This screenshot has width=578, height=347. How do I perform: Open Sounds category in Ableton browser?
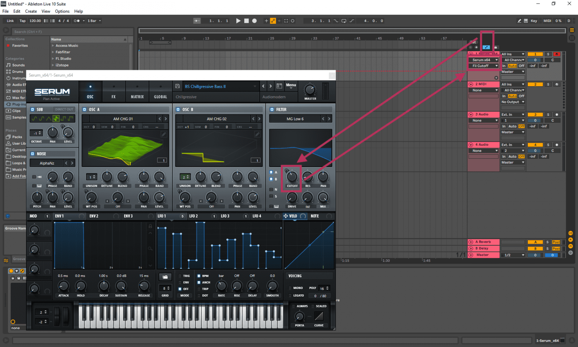point(18,65)
